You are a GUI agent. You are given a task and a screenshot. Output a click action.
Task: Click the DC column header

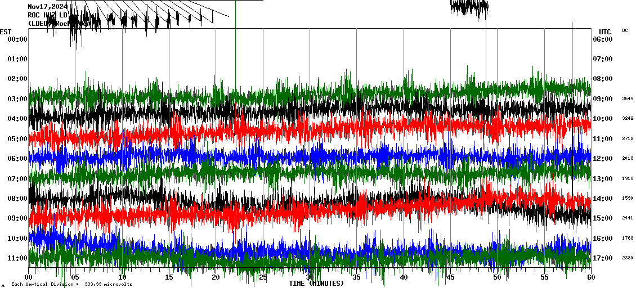(625, 30)
